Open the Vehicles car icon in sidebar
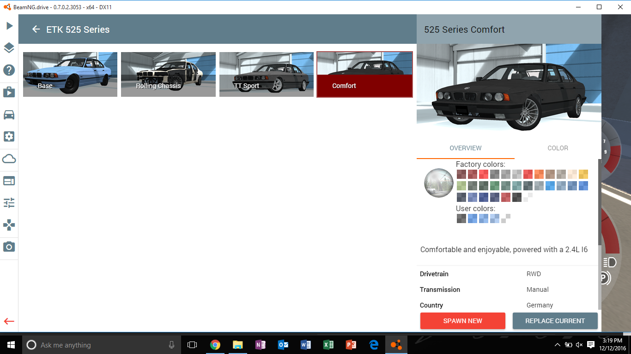This screenshot has width=631, height=354. (9, 114)
